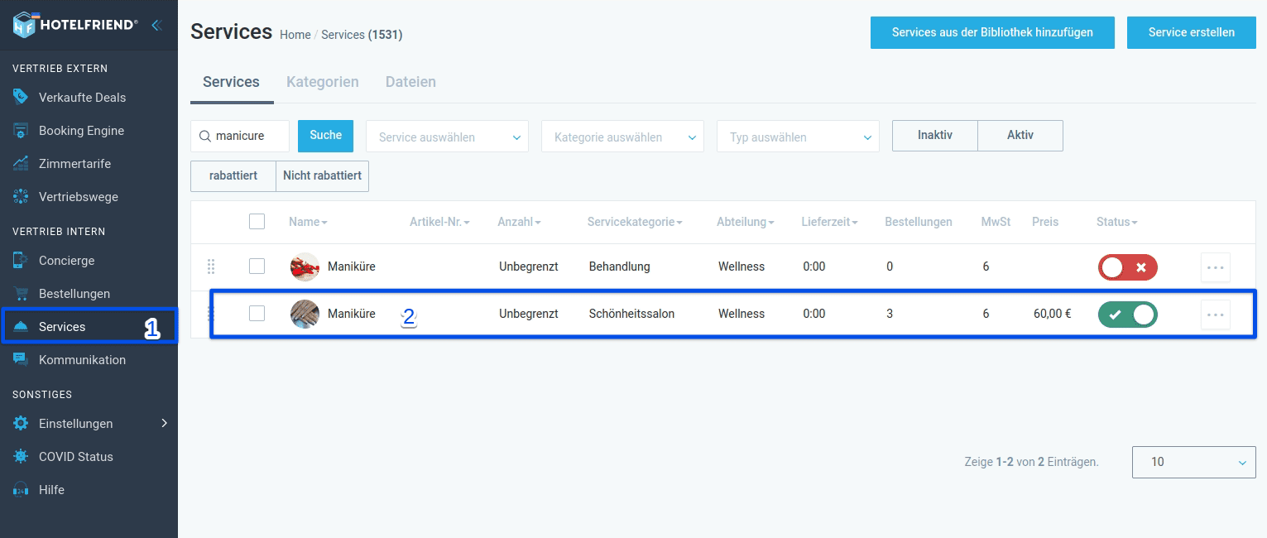The width and height of the screenshot is (1267, 538).
Task: Click the Behandlung category cell
Action: (620, 267)
